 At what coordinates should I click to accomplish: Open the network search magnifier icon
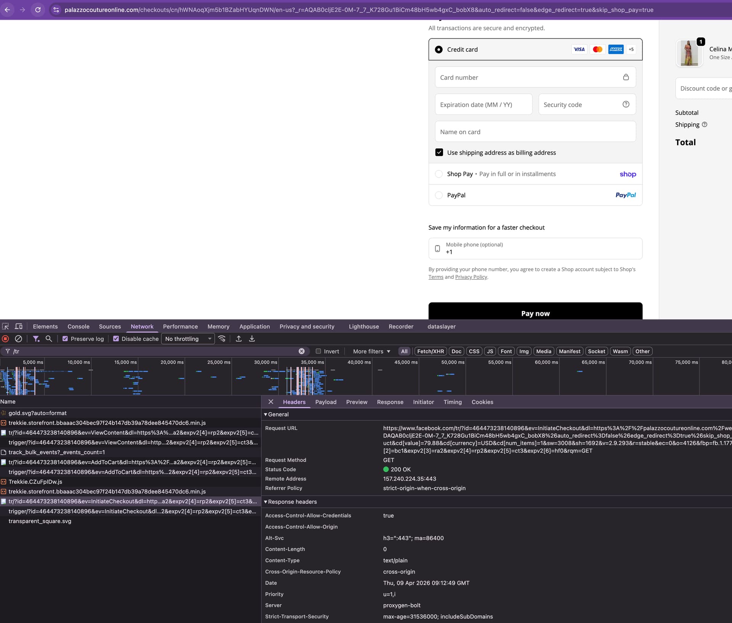49,339
